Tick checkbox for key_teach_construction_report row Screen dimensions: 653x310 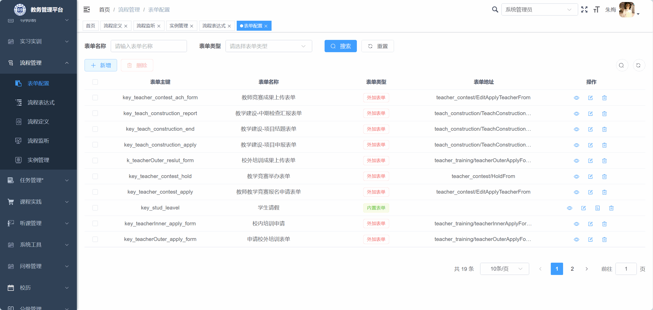coord(95,113)
